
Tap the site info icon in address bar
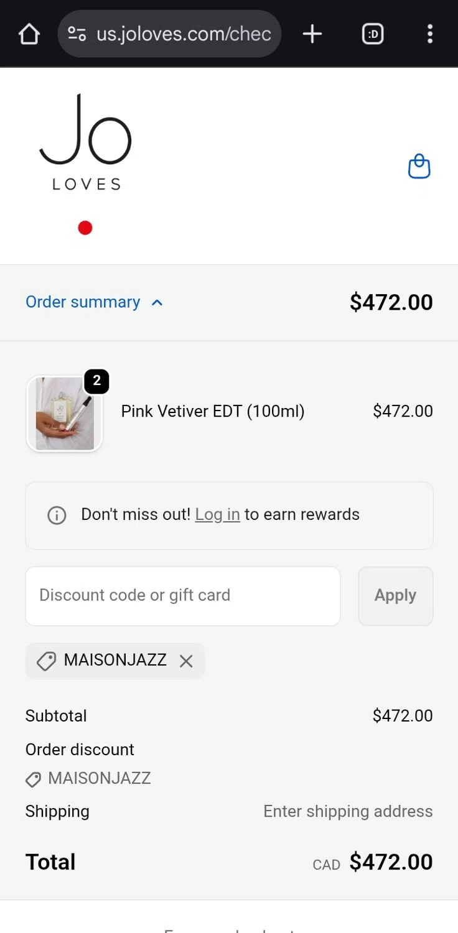[x=77, y=34]
